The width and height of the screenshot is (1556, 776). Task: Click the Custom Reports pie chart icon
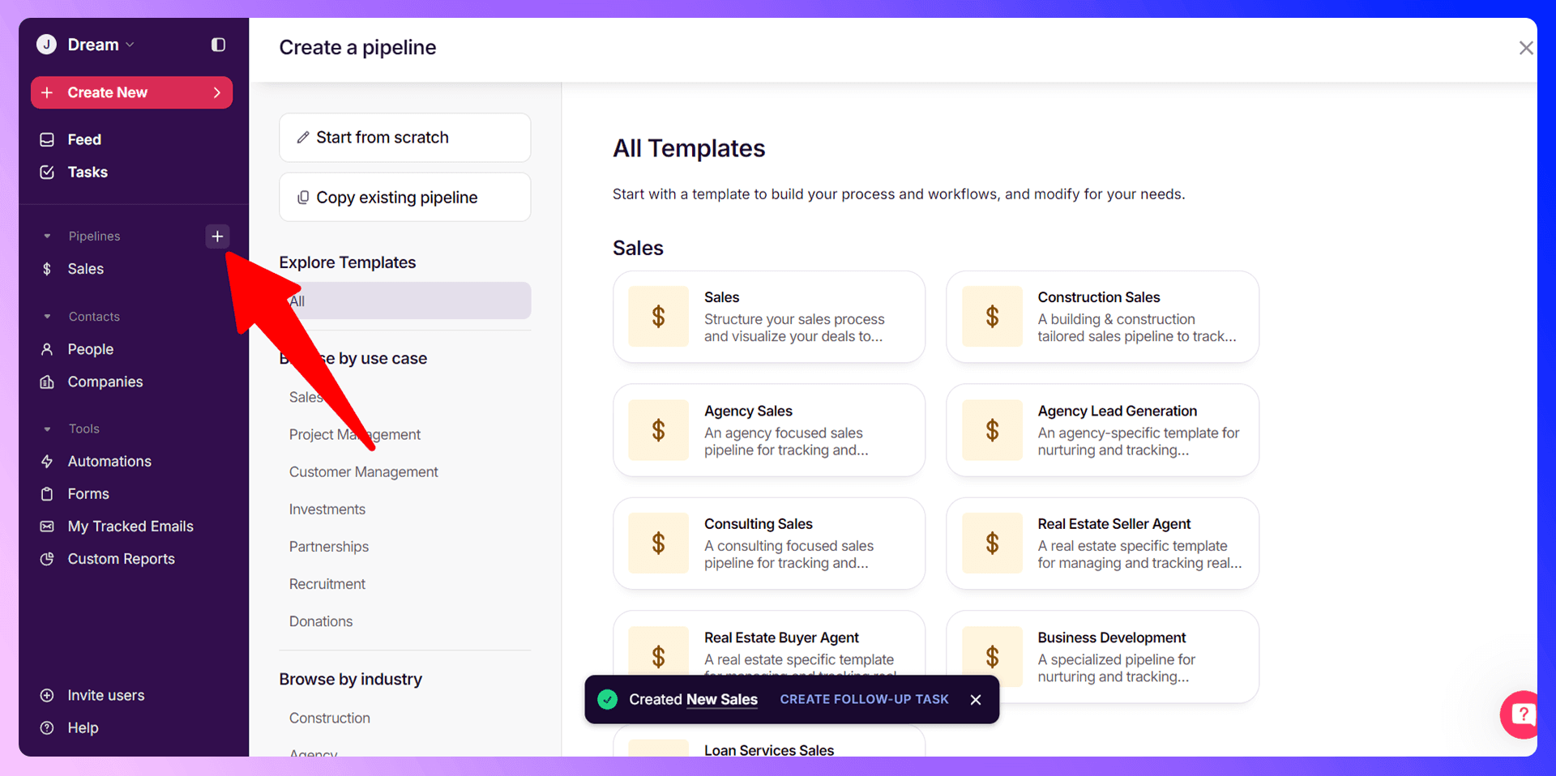click(47, 558)
